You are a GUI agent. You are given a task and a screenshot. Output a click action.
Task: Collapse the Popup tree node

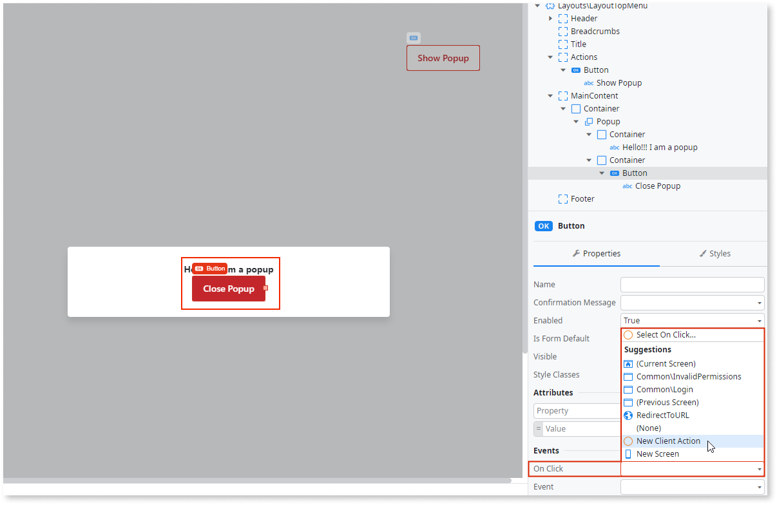[576, 121]
